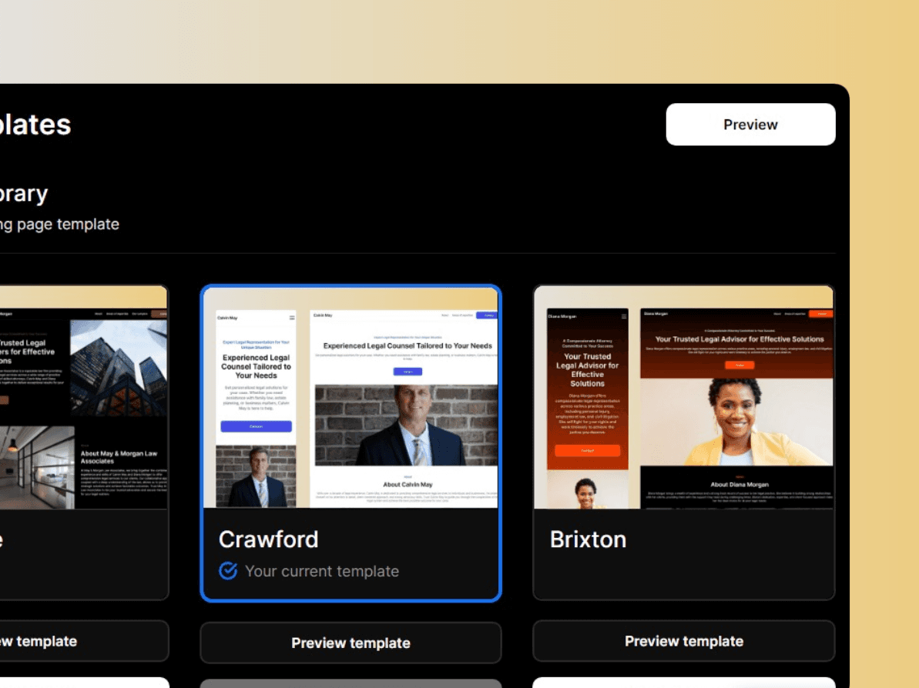
Task: Click the checkmark icon beside Your current template
Action: [228, 571]
